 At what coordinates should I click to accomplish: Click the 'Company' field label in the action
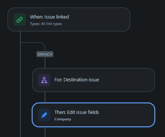(x=63, y=119)
